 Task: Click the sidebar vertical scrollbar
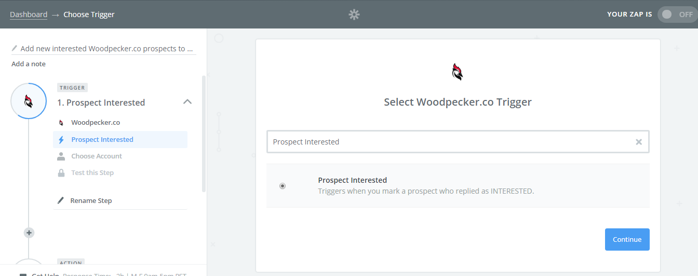(204, 134)
